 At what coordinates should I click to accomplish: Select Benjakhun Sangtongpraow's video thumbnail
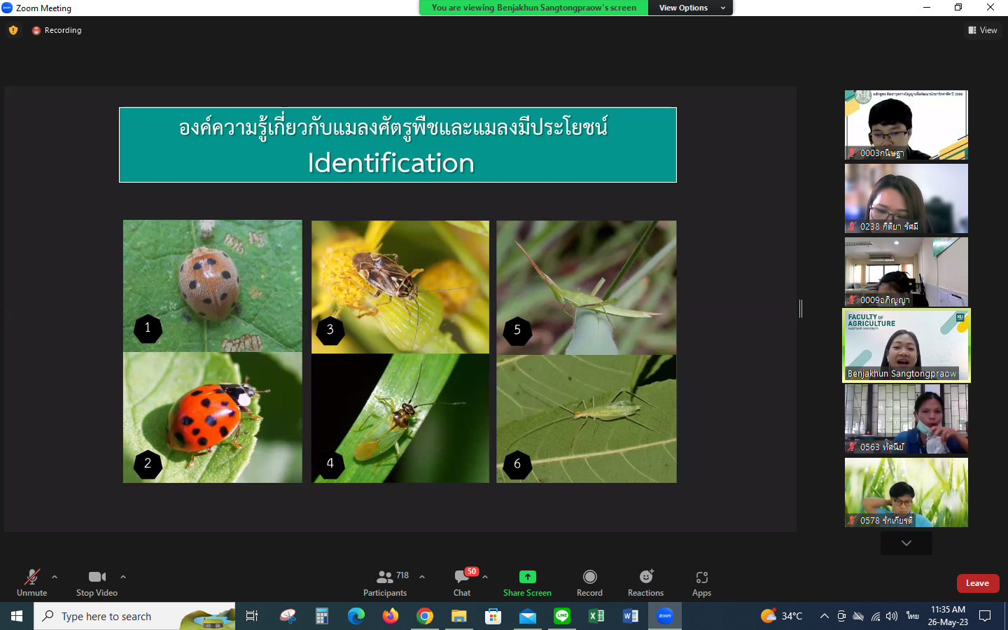pyautogui.click(x=906, y=345)
